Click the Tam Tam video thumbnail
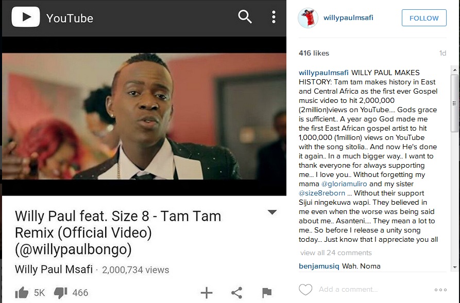 pos(144,116)
